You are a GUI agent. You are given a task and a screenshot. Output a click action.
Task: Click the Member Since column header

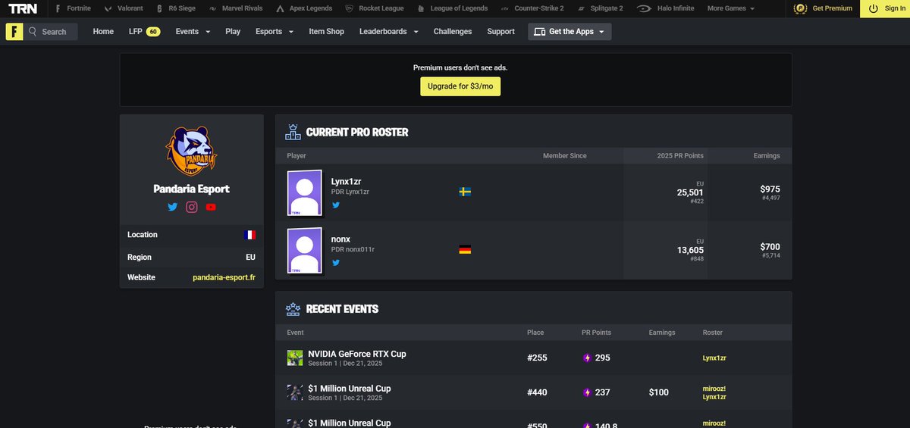[565, 155]
